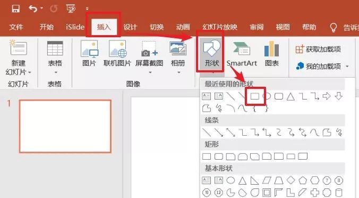Select elbow arrow connector in recent shapes

click(315, 96)
